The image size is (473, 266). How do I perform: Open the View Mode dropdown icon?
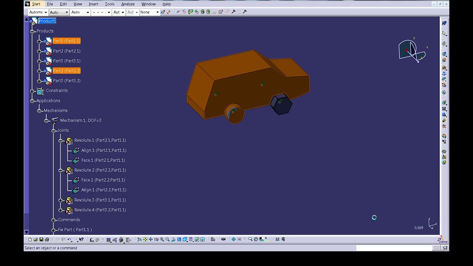pyautogui.click(x=191, y=239)
